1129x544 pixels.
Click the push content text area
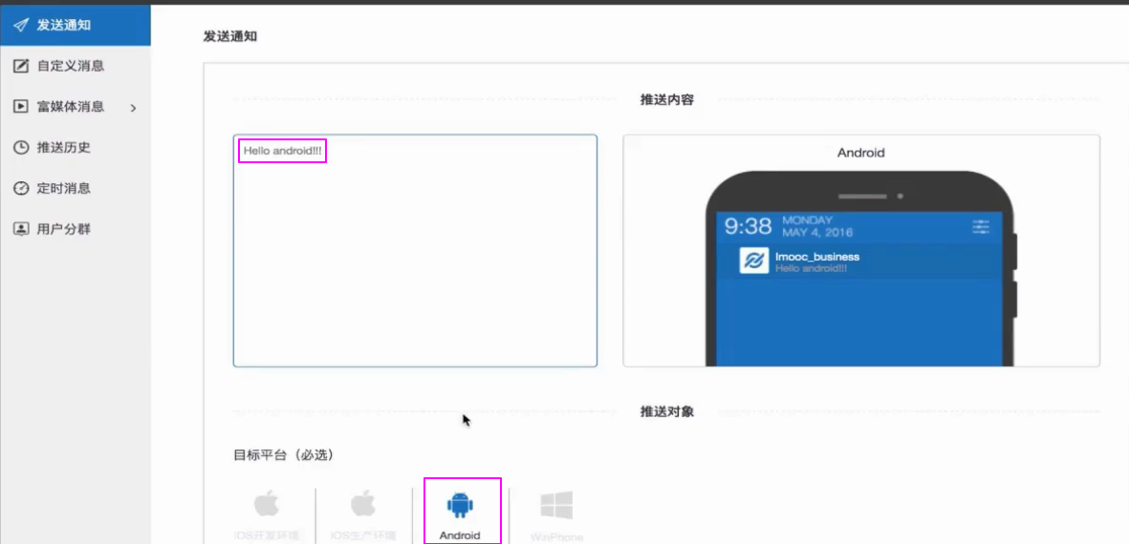415,251
